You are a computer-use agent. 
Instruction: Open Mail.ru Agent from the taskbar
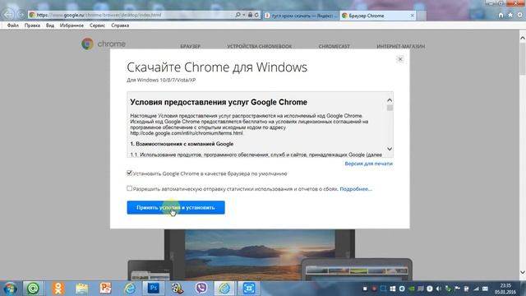point(33,289)
